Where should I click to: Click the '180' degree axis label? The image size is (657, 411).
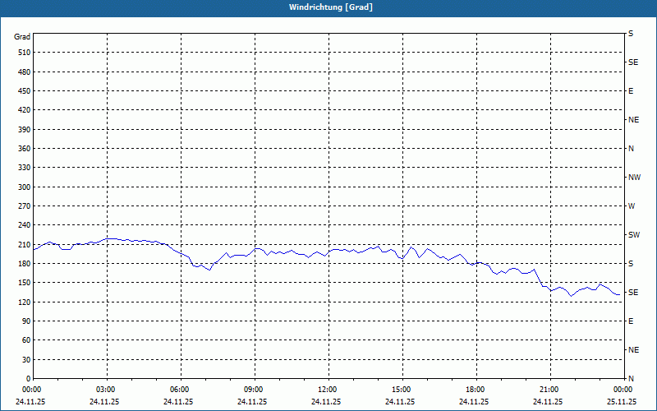[25, 264]
